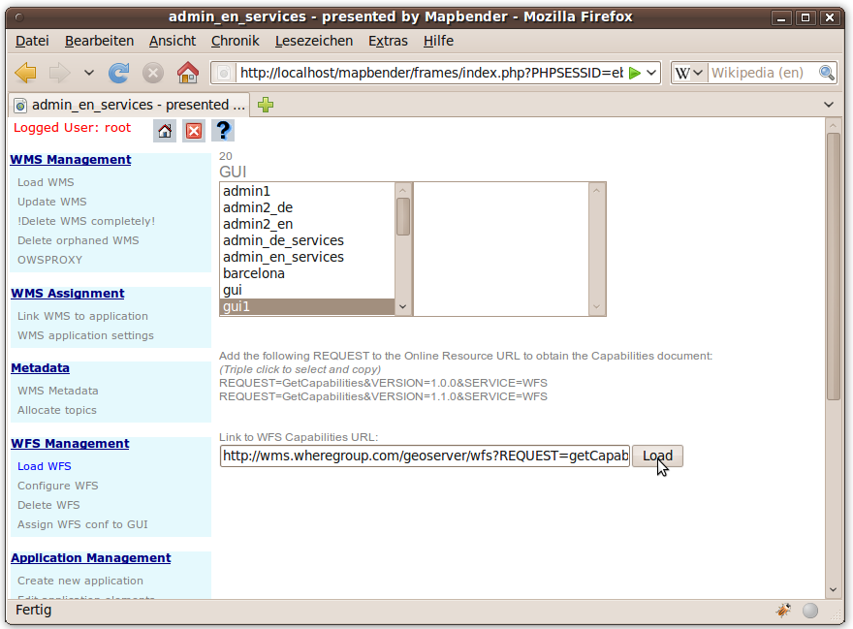Click the WFS Capabilities URL input field

point(425,456)
